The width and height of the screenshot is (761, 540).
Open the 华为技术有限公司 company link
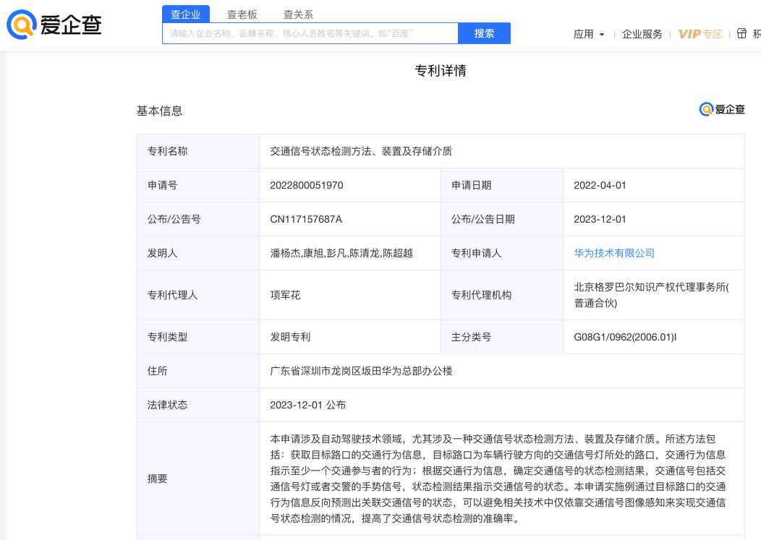[614, 252]
